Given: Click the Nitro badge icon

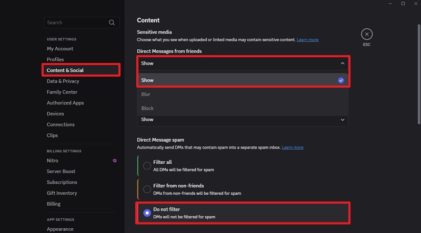Looking at the screenshot, I should tap(115, 161).
